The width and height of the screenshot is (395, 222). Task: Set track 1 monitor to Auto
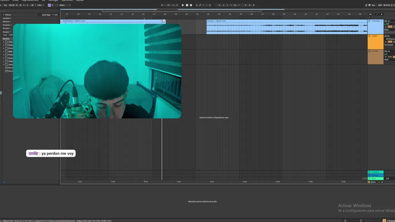[390, 27]
